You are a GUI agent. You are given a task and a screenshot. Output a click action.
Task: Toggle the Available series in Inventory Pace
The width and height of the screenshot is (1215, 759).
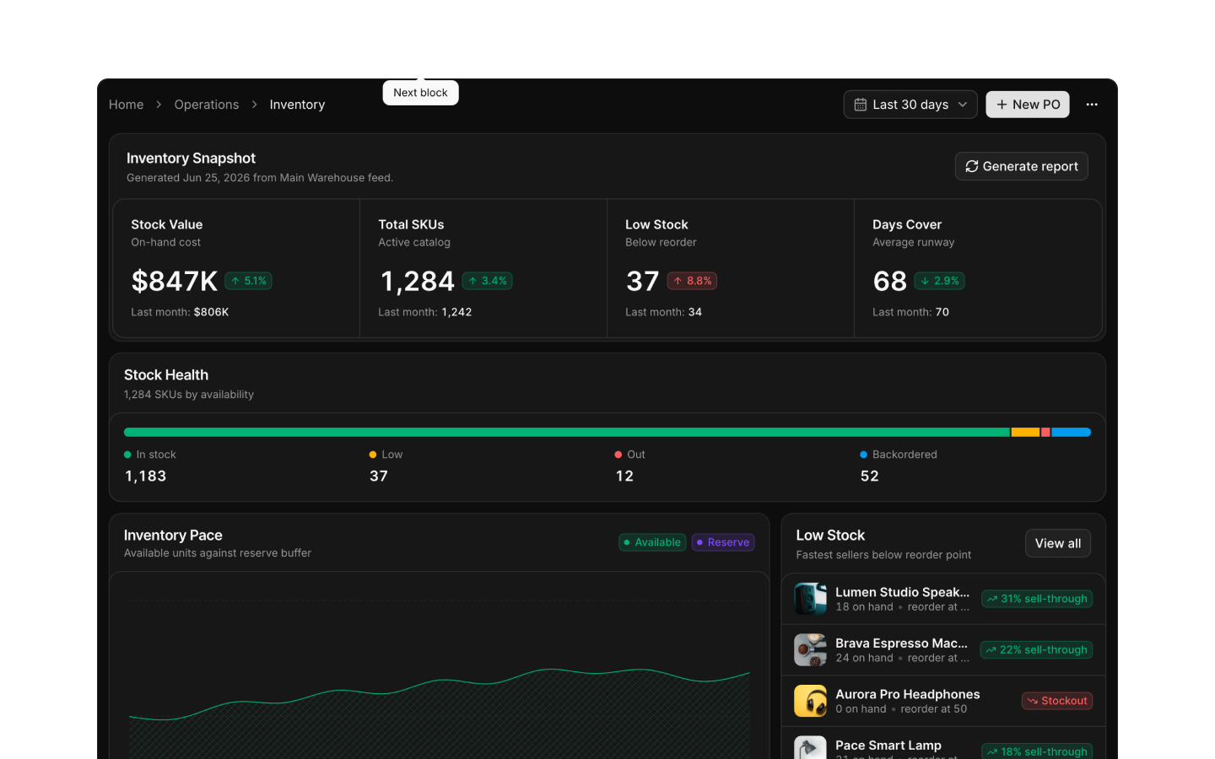pos(652,542)
